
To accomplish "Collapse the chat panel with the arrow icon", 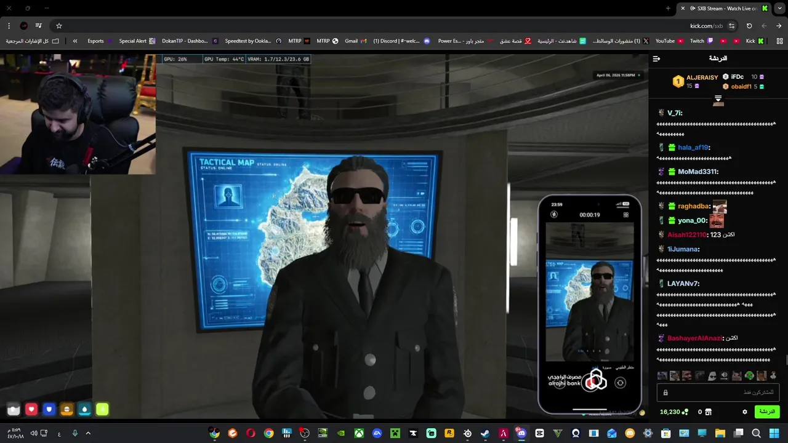I will tap(656, 58).
